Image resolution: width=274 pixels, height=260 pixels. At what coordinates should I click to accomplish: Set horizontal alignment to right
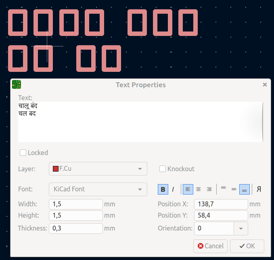209,189
